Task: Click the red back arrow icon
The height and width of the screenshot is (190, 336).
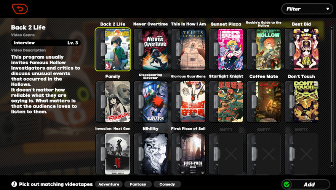Action: click(19, 9)
